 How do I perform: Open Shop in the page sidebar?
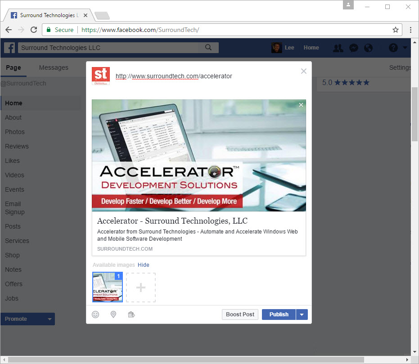pyautogui.click(x=12, y=255)
